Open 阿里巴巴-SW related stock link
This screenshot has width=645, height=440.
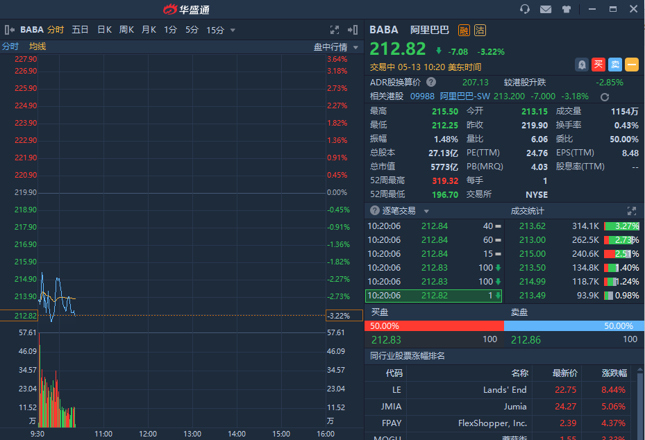464,96
